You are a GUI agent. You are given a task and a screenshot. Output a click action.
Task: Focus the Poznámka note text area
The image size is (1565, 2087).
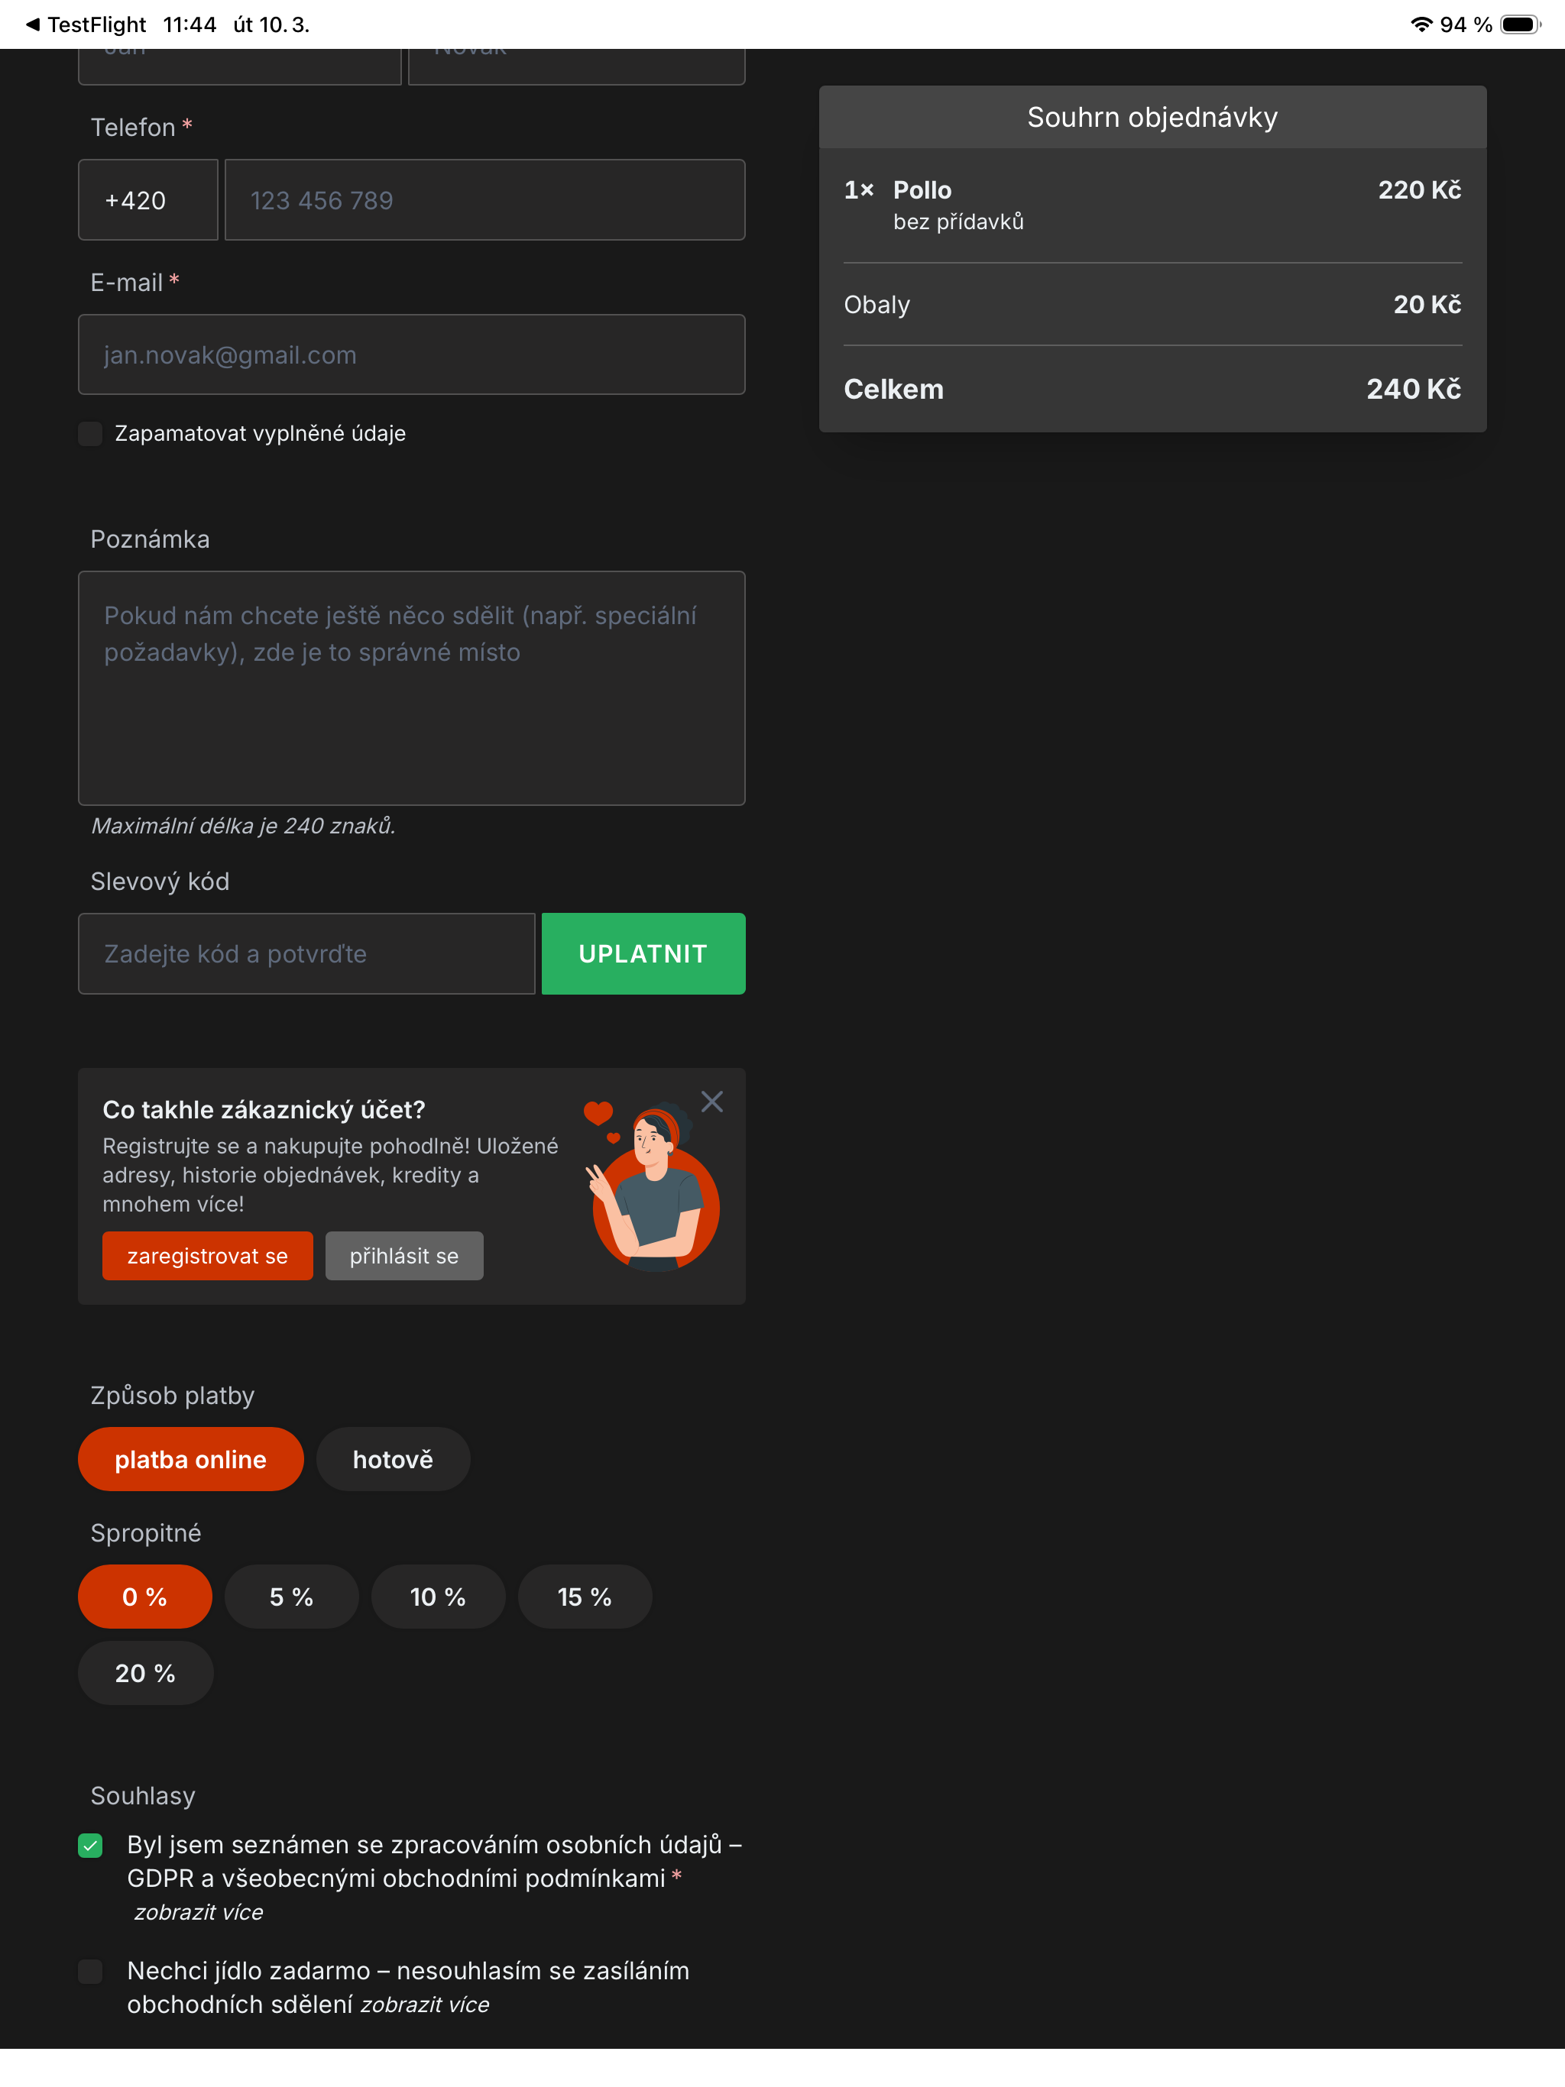(x=412, y=688)
